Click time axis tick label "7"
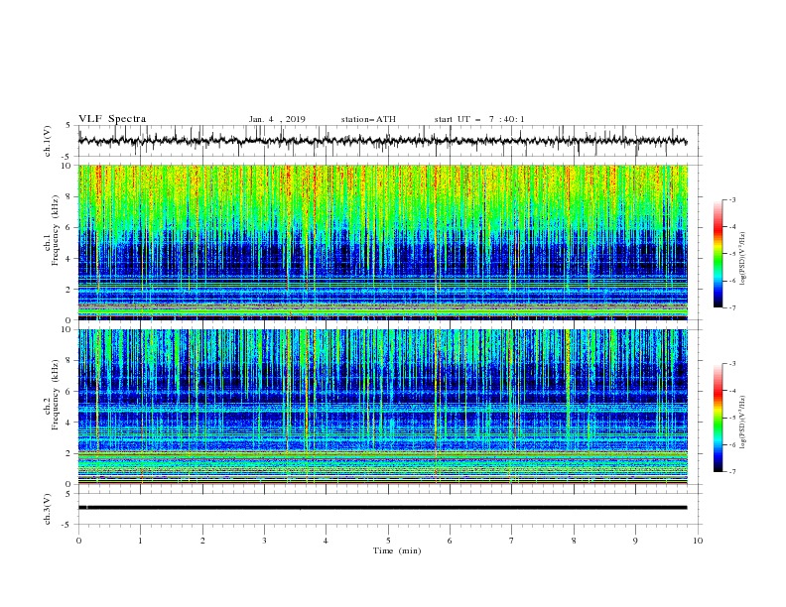 pos(512,541)
